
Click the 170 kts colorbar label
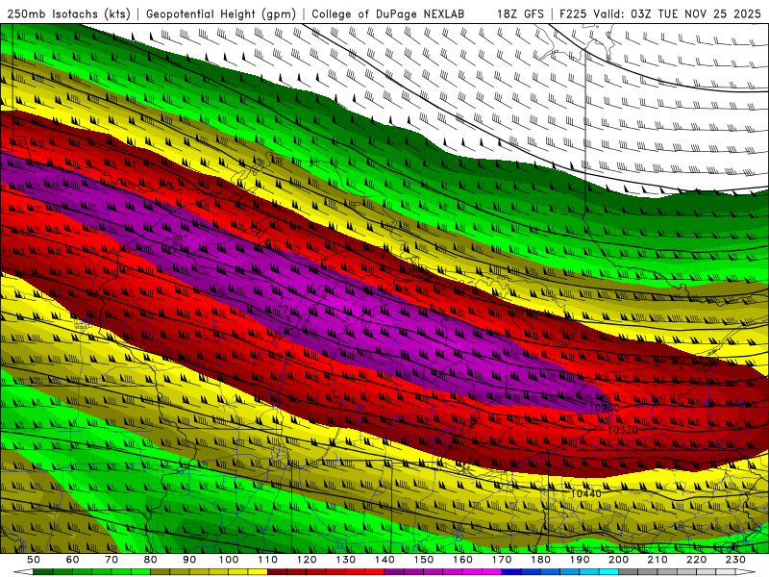[502, 560]
